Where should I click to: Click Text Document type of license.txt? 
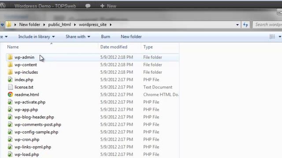[158, 87]
